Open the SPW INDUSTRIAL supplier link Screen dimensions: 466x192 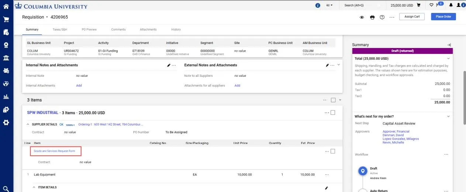tap(43, 113)
